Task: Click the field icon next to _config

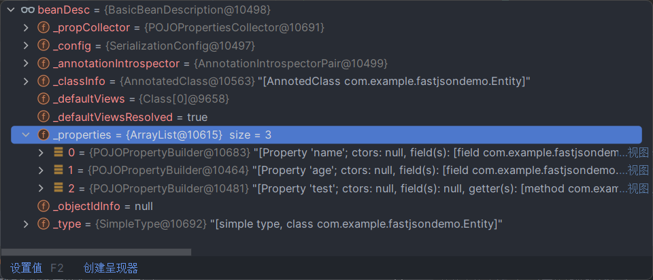Action: coord(44,46)
